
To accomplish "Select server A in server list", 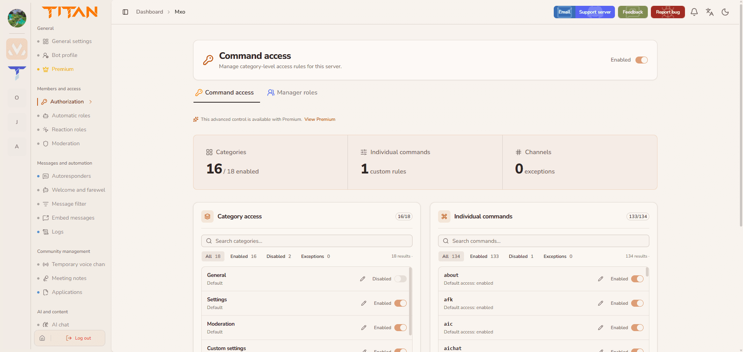I will pyautogui.click(x=17, y=146).
